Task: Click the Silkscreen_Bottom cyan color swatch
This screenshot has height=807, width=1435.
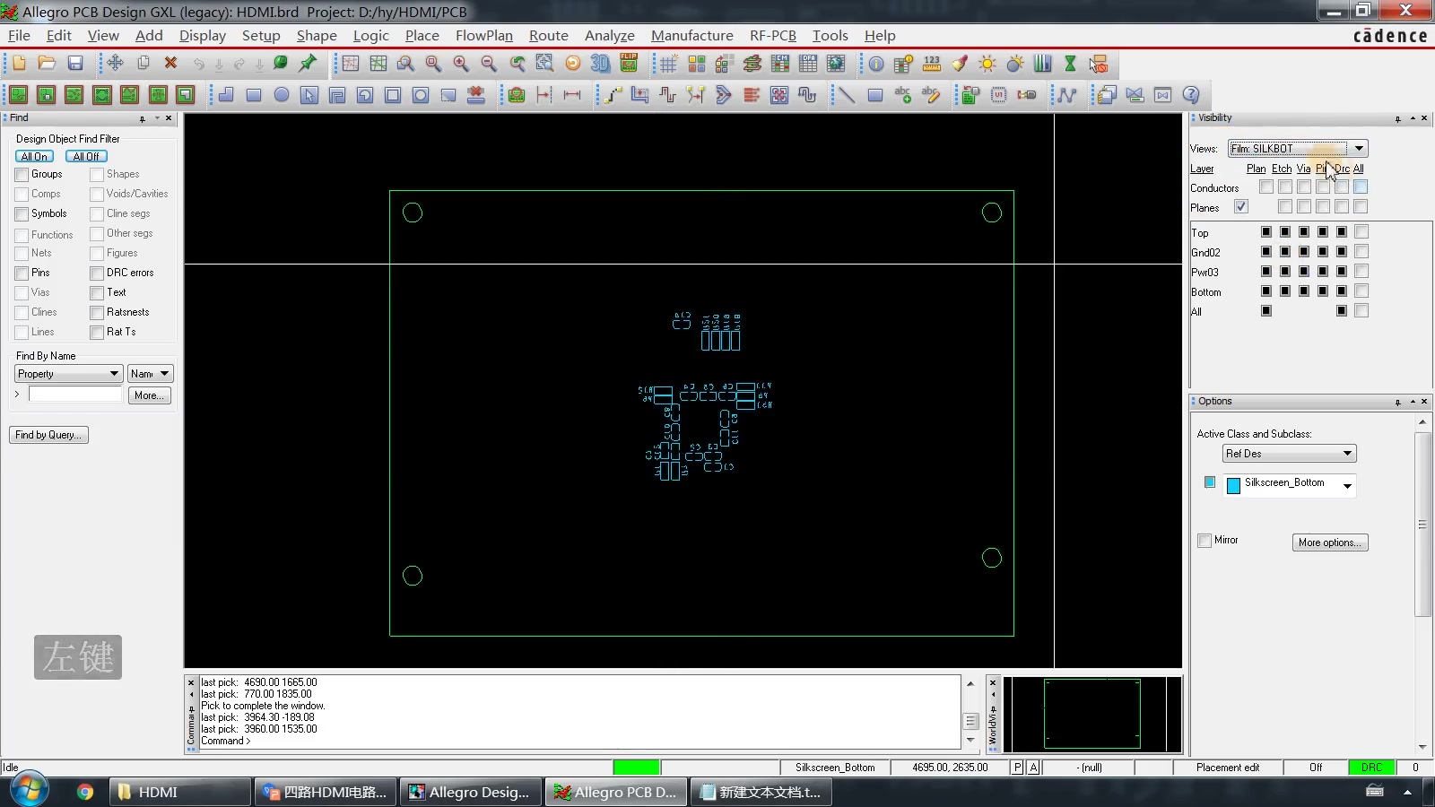Action: click(1233, 486)
